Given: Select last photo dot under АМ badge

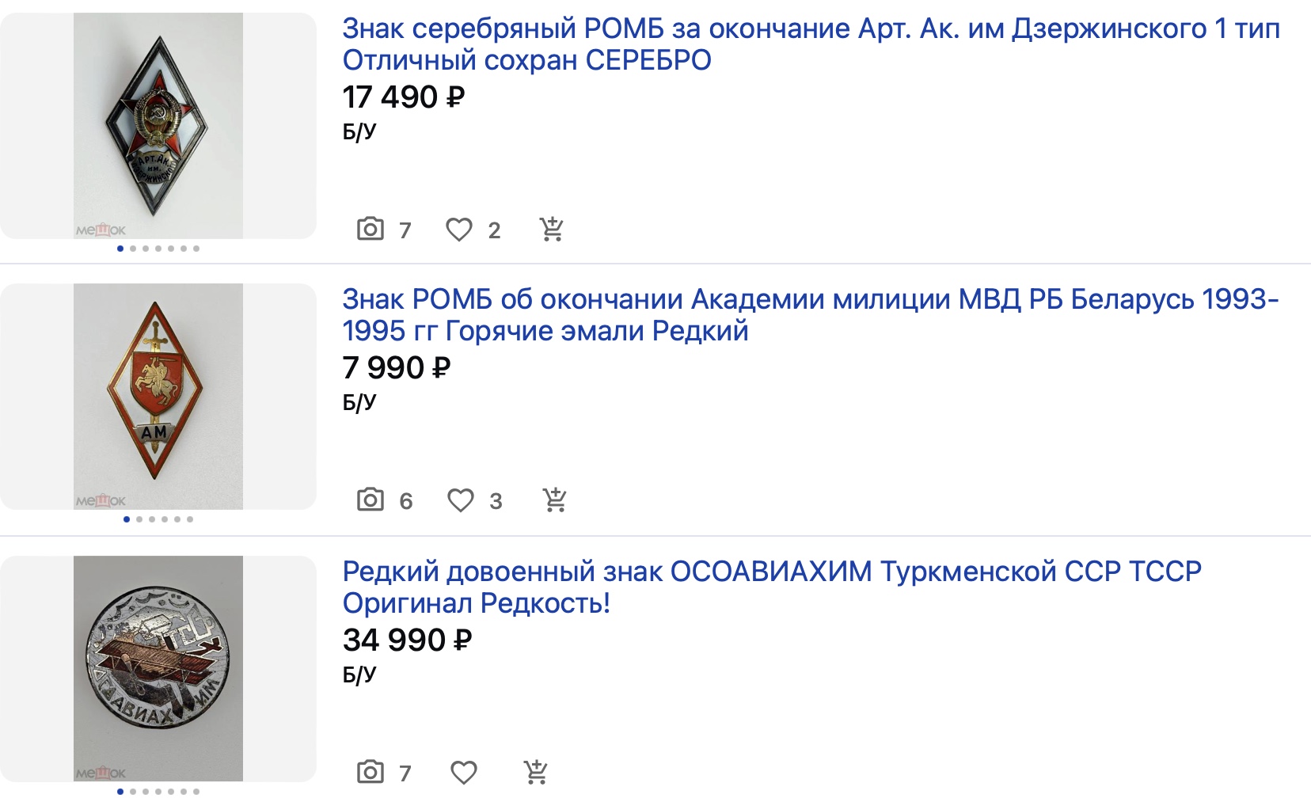Looking at the screenshot, I should pyautogui.click(x=190, y=519).
